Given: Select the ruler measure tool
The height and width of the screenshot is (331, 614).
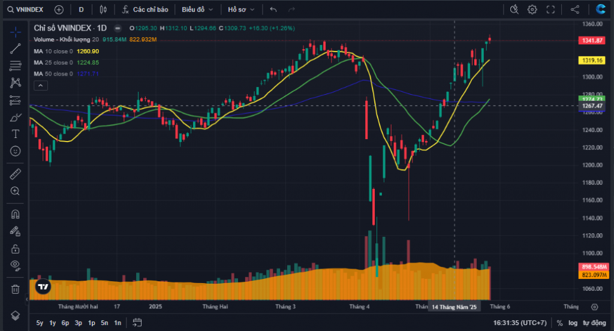Looking at the screenshot, I should coord(15,174).
